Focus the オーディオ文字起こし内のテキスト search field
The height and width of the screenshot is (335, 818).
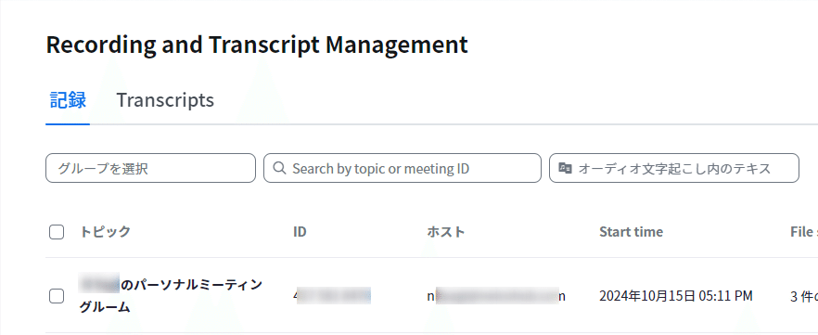pyautogui.click(x=674, y=168)
